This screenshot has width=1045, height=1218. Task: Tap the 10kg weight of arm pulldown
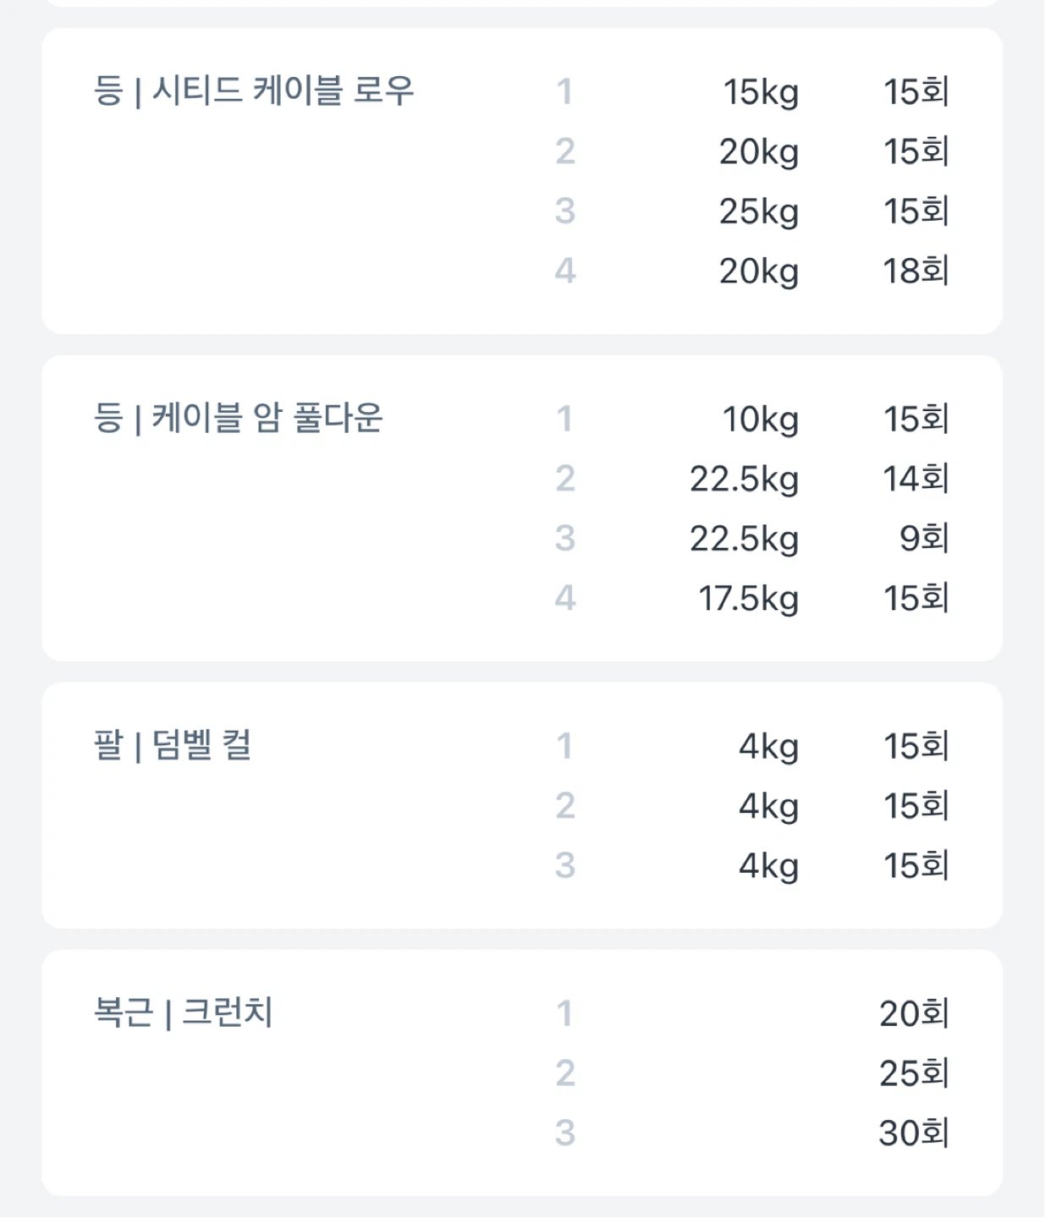point(761,420)
